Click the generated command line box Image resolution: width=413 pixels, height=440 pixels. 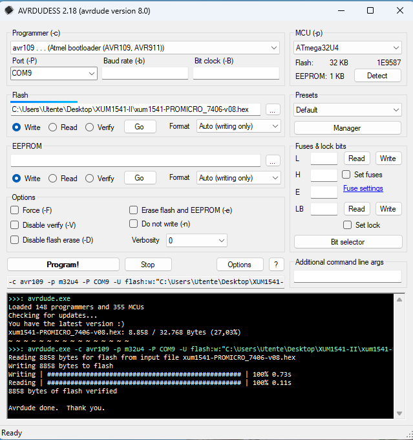pyautogui.click(x=146, y=282)
